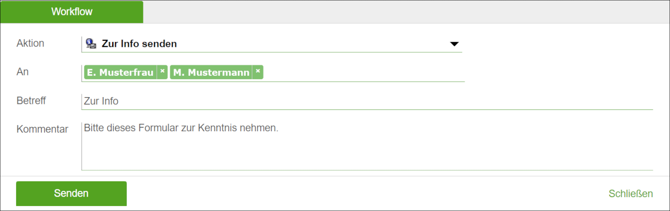This screenshot has width=670, height=211.
Task: Click the E. Musterfrau recipient tag
Action: [120, 72]
